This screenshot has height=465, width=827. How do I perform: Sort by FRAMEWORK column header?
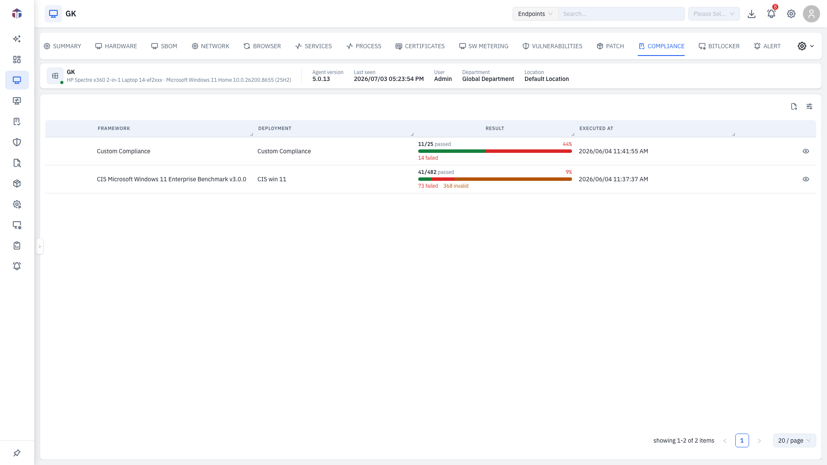point(114,128)
